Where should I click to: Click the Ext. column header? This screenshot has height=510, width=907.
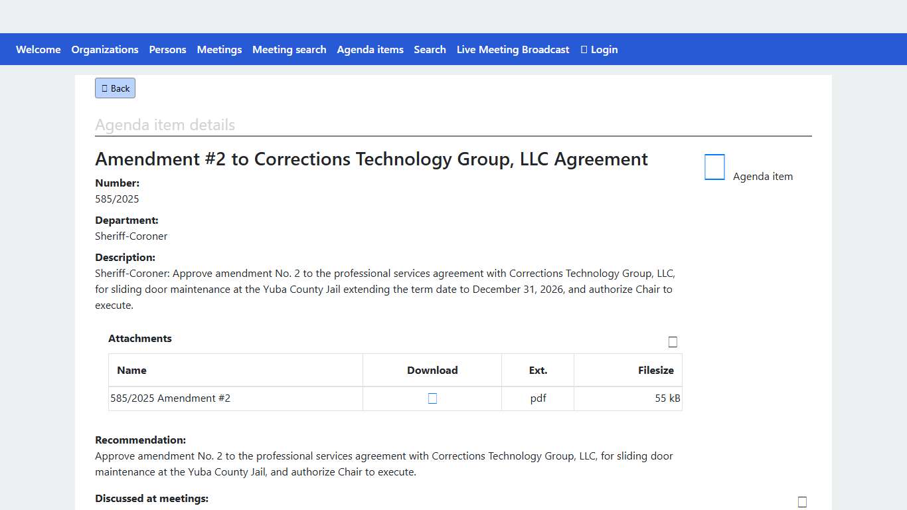538,371
